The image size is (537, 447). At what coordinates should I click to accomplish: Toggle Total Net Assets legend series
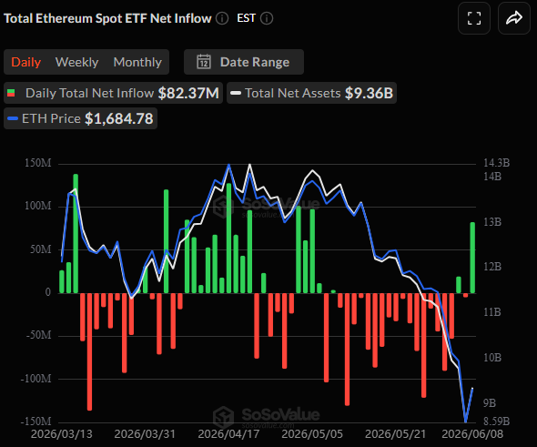point(311,93)
